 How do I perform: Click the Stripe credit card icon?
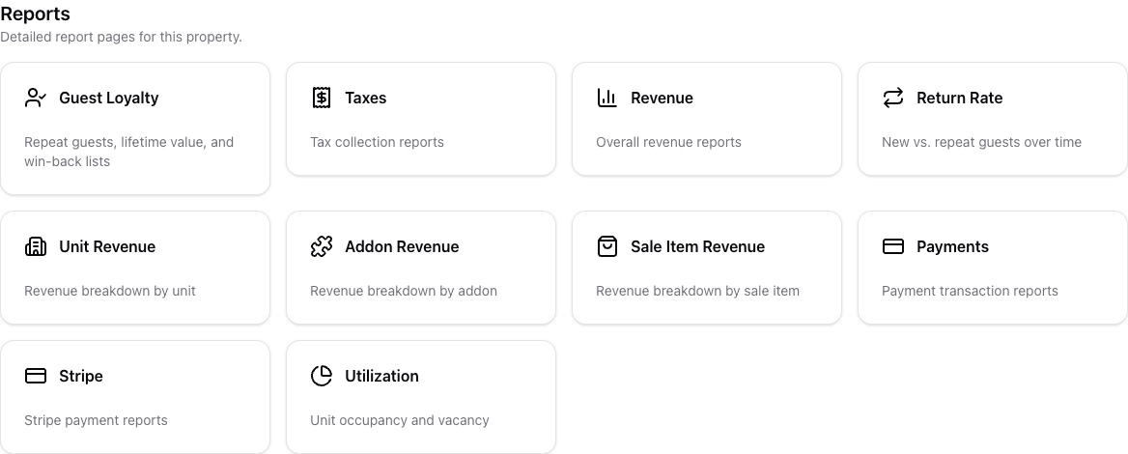tap(35, 377)
